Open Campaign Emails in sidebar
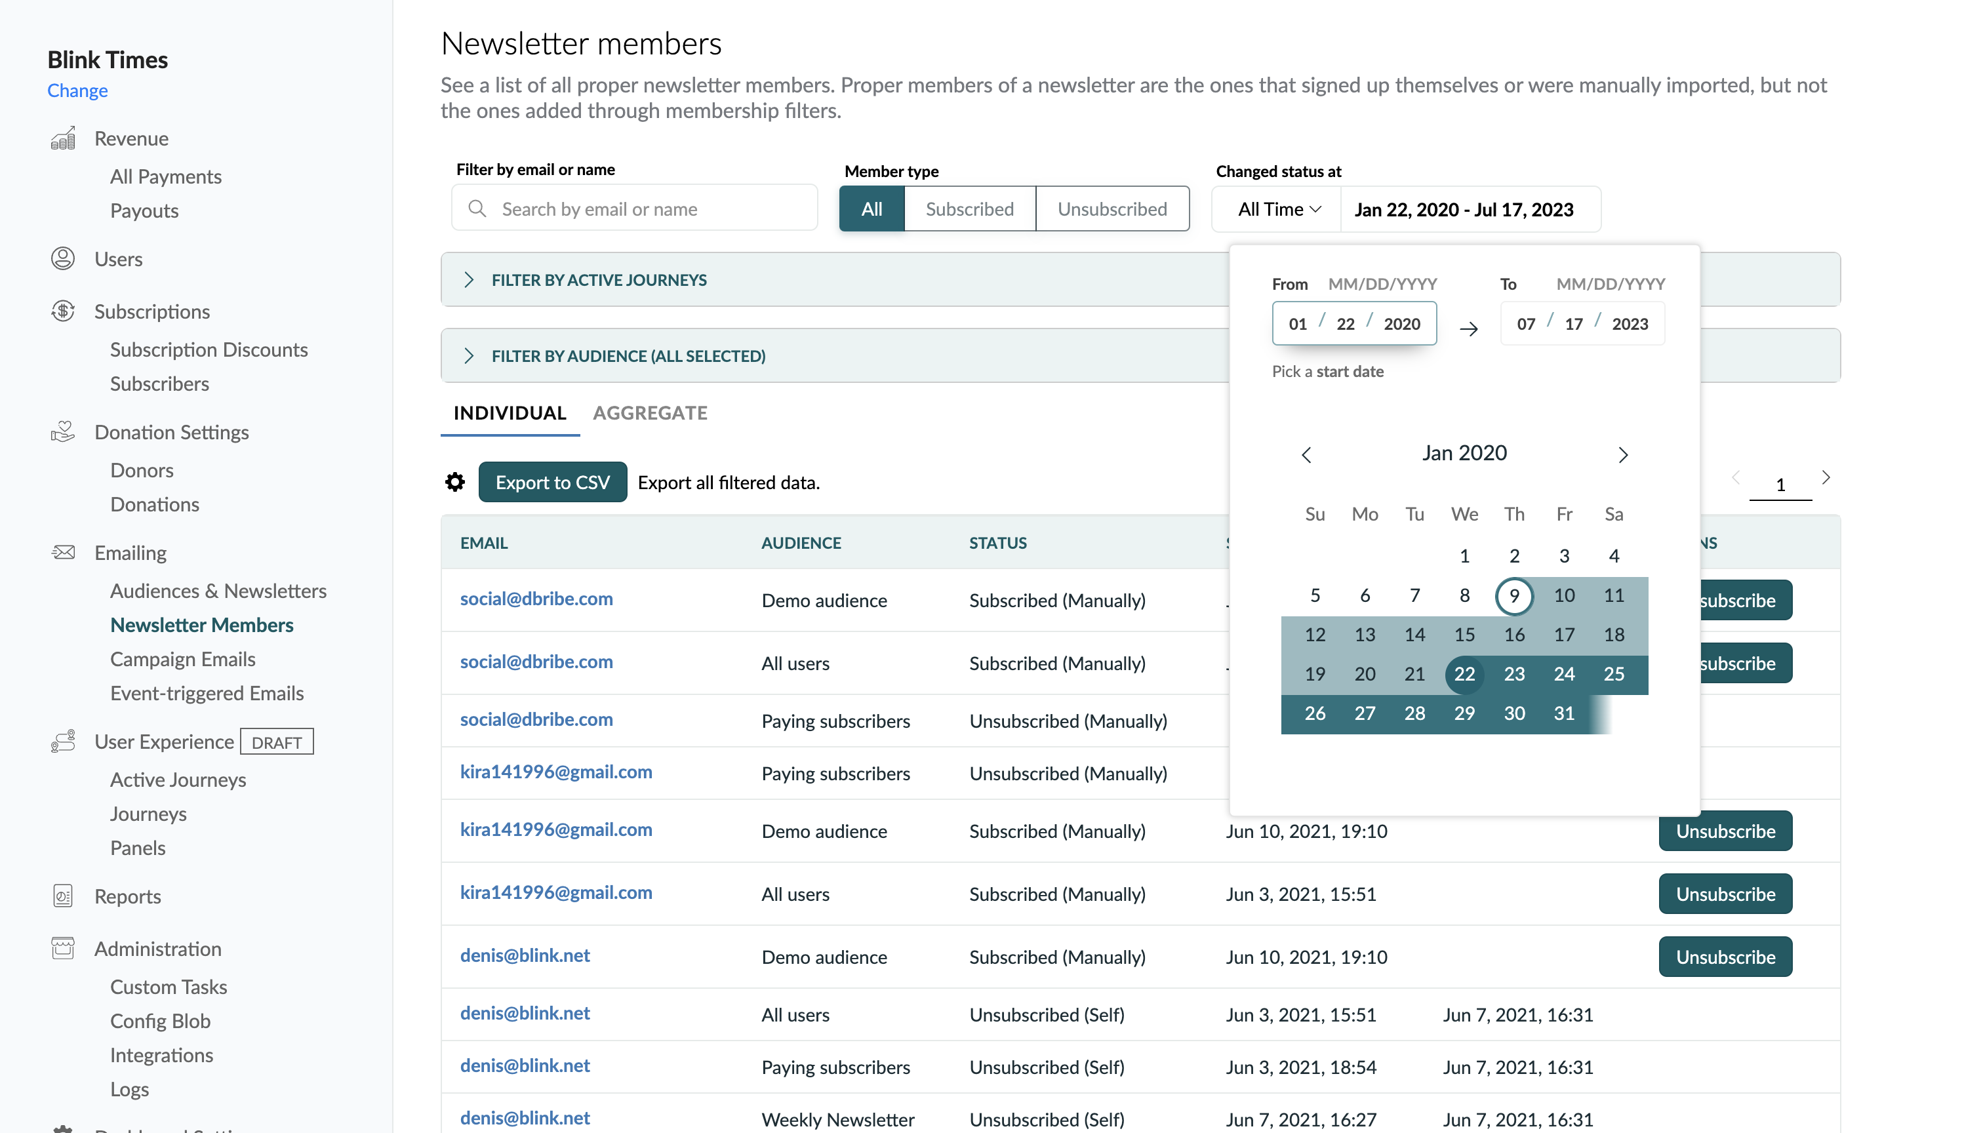 point(183,658)
